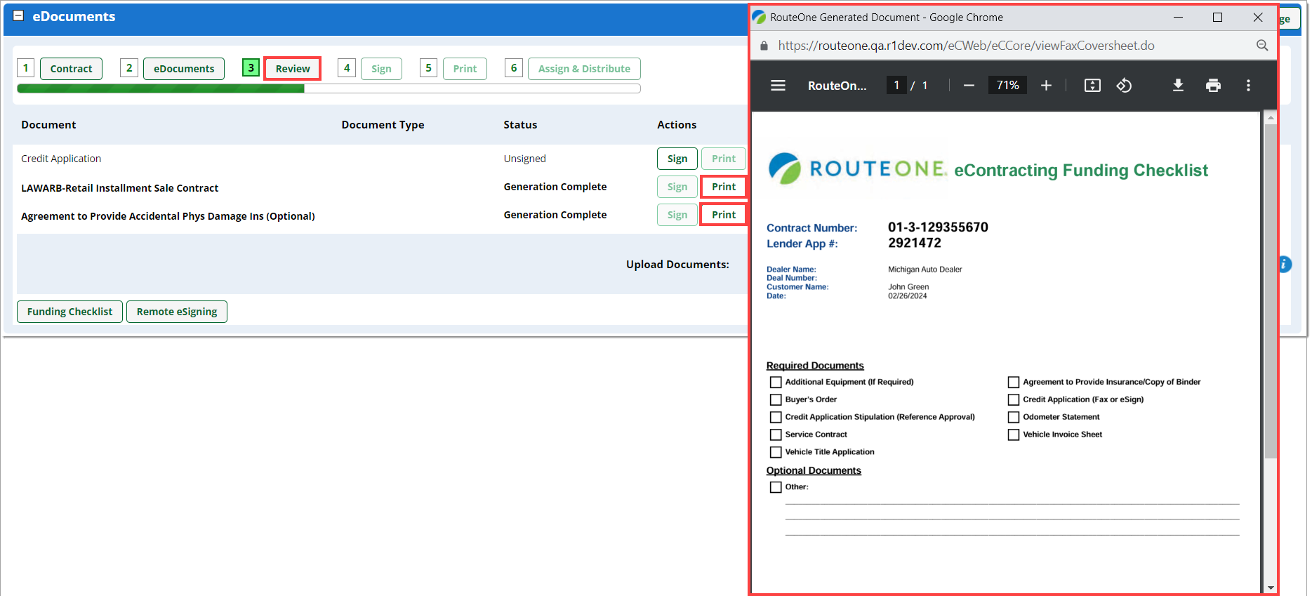Check the Service Contract box
Viewport: 1312px width, 596px height.
pyautogui.click(x=776, y=435)
